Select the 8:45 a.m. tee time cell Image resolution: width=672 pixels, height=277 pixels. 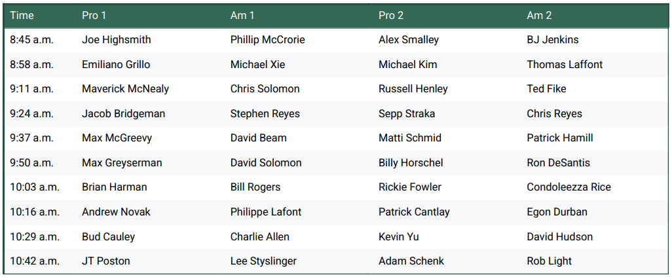tap(31, 40)
